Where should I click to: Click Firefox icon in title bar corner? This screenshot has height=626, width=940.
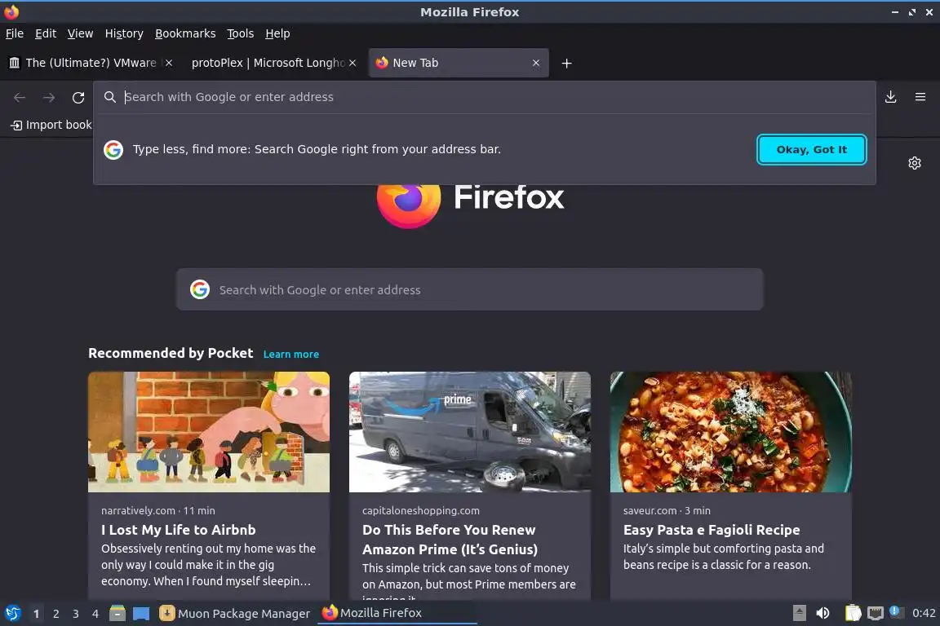pos(11,12)
